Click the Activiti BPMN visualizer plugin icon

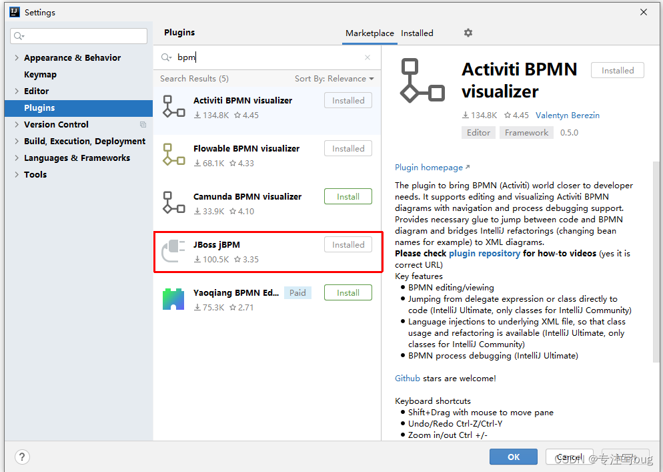[173, 105]
